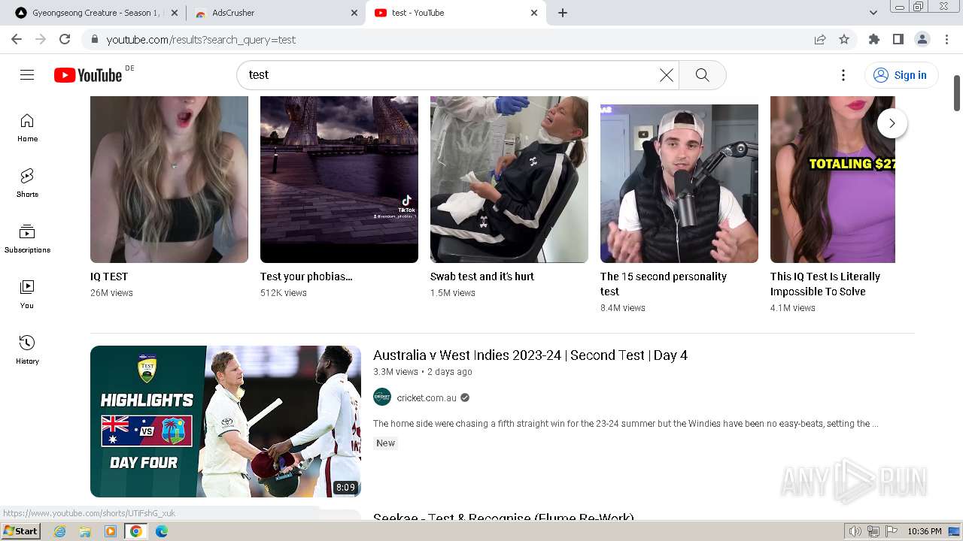Select the test - YouTube tab
963x541 pixels.
coord(456,13)
